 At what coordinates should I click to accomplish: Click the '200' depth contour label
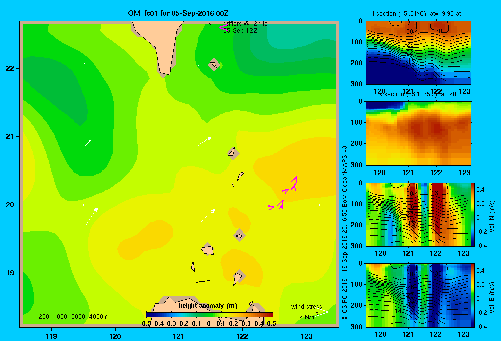coord(44,317)
